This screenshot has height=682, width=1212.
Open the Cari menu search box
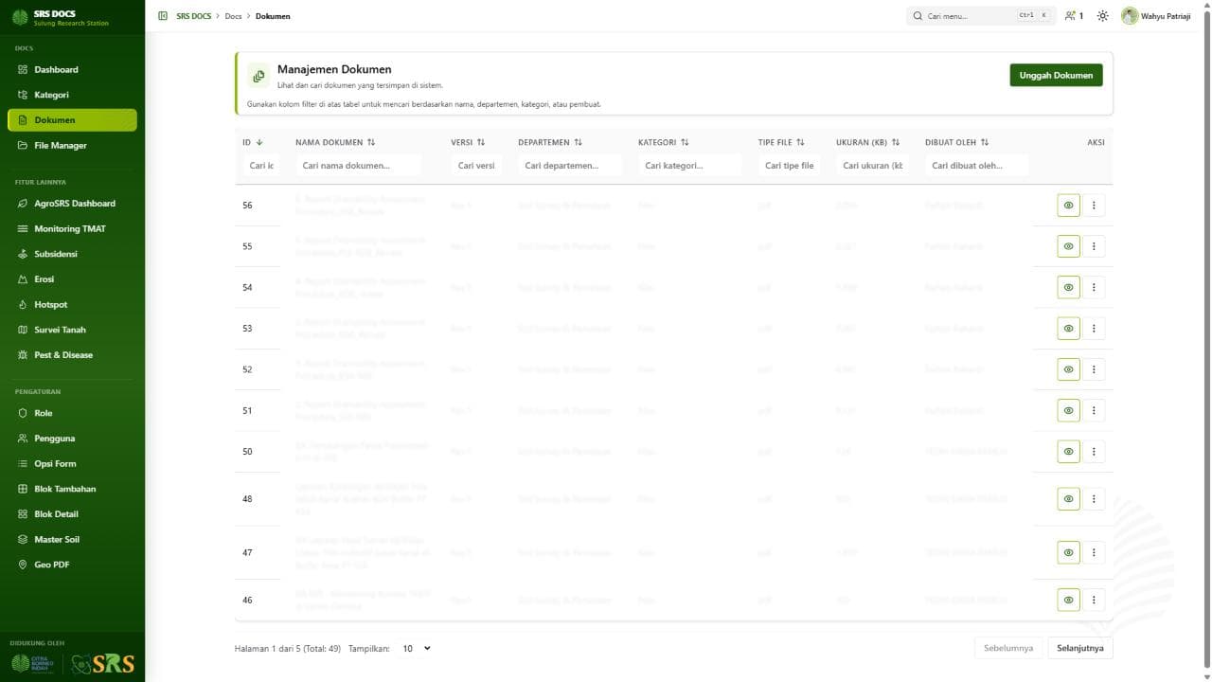coord(981,16)
